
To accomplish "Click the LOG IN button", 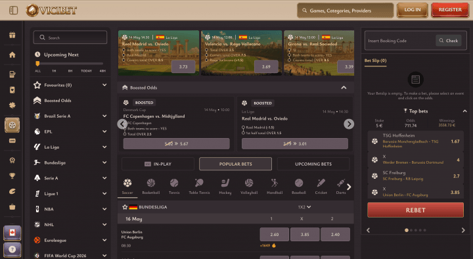I will 412,10.
